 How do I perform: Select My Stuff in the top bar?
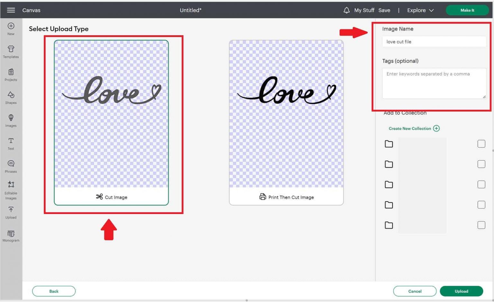tap(364, 10)
